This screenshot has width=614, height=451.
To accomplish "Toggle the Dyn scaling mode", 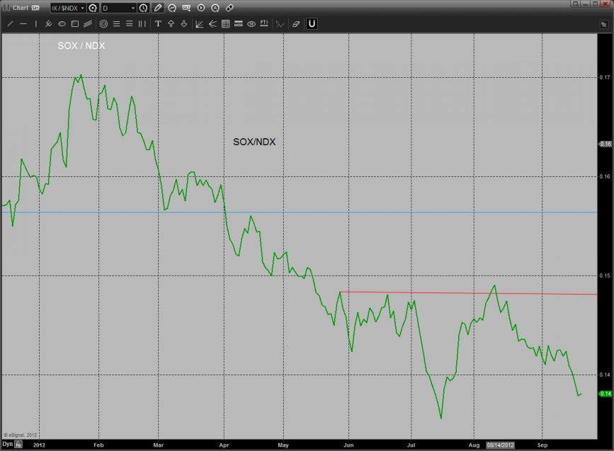I will pyautogui.click(x=7, y=444).
